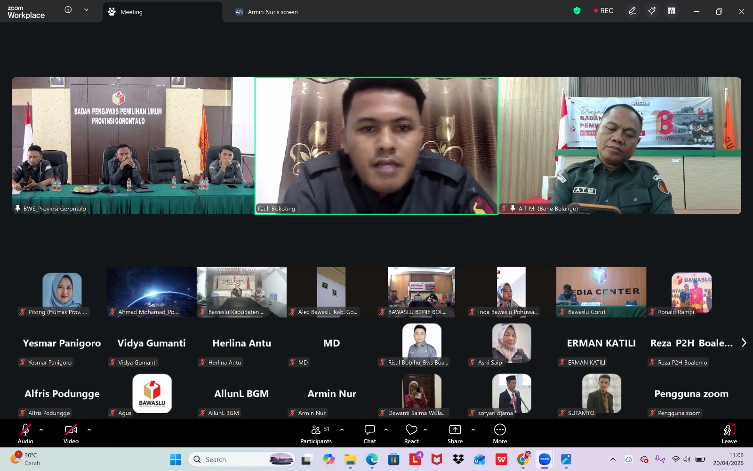
Task: Select the Bawaslu Gorut video tile
Action: tap(601, 292)
